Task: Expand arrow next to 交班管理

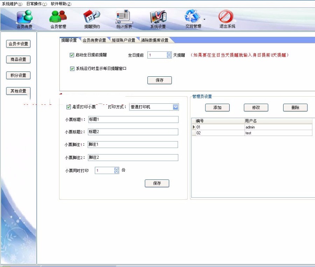Action: [x=204, y=19]
